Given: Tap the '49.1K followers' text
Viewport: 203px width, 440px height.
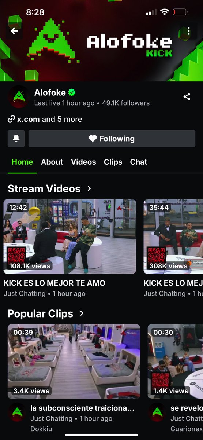Looking at the screenshot, I should [x=126, y=103].
